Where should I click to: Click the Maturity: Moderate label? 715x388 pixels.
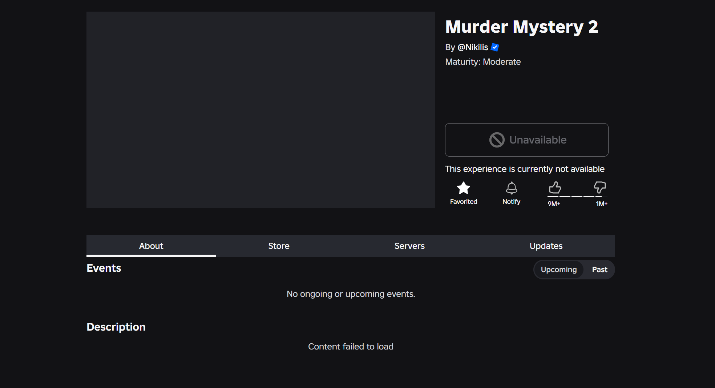483,62
